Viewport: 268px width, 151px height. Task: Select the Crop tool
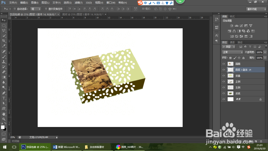(x=3, y=41)
